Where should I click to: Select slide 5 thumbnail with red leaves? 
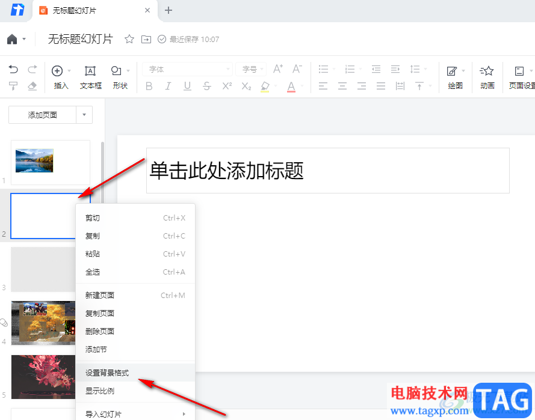coord(43,377)
